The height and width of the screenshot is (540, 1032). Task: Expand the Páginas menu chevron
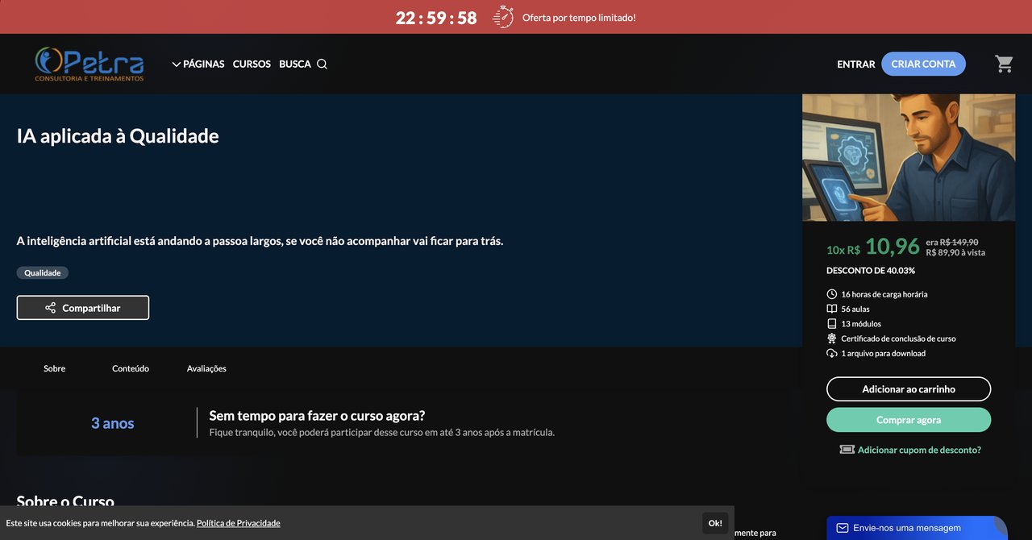click(177, 64)
